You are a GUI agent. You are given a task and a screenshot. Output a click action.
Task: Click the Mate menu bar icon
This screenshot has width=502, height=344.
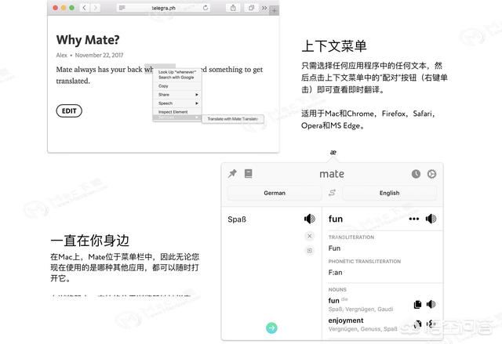[x=333, y=152]
